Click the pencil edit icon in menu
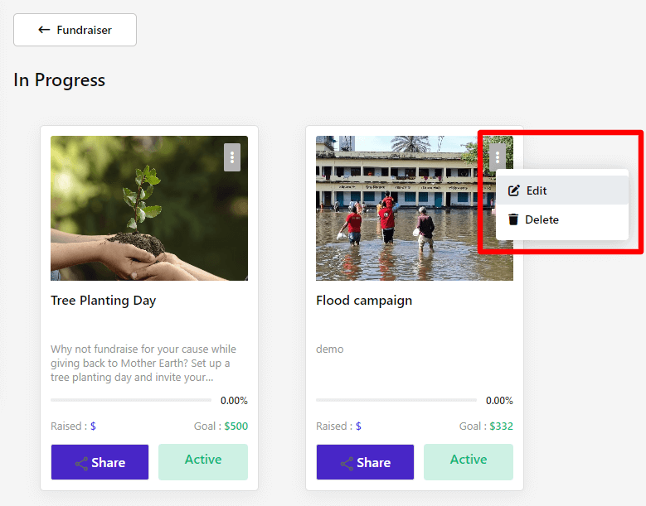 coord(514,190)
